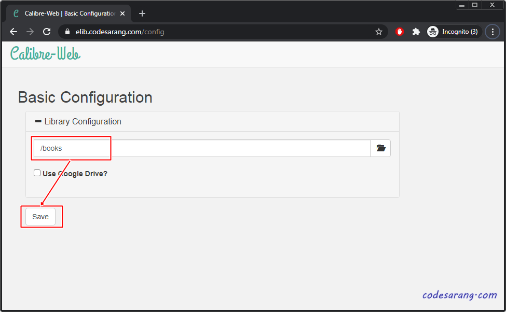Open a new browser tab with the plus icon
Image resolution: width=506 pixels, height=312 pixels.
pyautogui.click(x=142, y=13)
